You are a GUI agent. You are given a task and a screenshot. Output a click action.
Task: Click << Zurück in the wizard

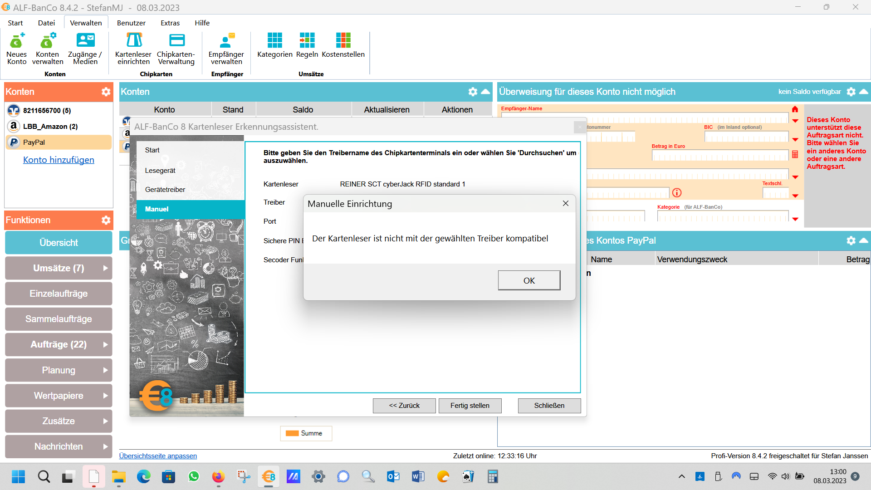(404, 406)
